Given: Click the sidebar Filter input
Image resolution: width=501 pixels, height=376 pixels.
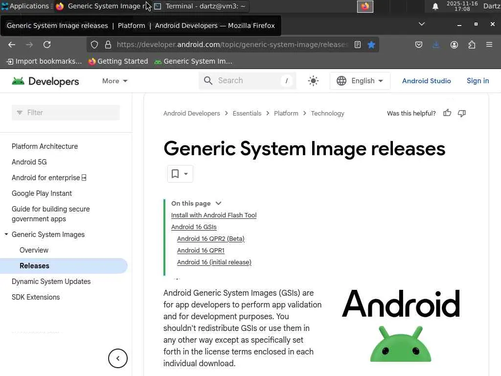Looking at the screenshot, I should point(66,113).
